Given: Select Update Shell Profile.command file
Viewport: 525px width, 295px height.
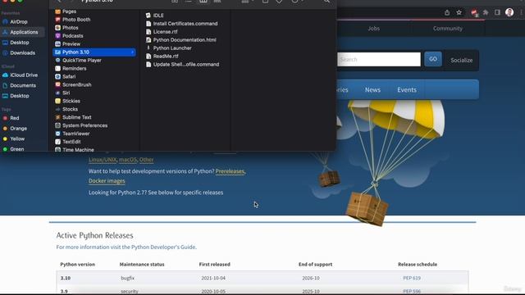Looking at the screenshot, I should [x=182, y=64].
